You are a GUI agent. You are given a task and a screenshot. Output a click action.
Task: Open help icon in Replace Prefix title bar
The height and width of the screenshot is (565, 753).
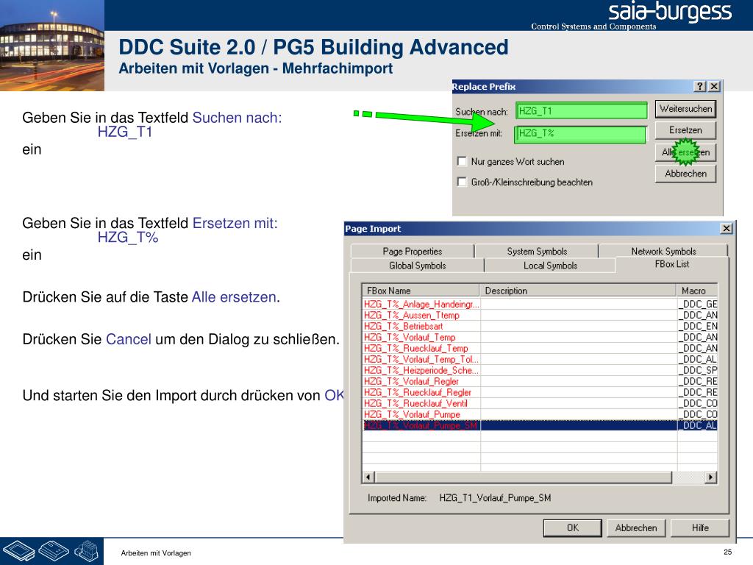[700, 87]
